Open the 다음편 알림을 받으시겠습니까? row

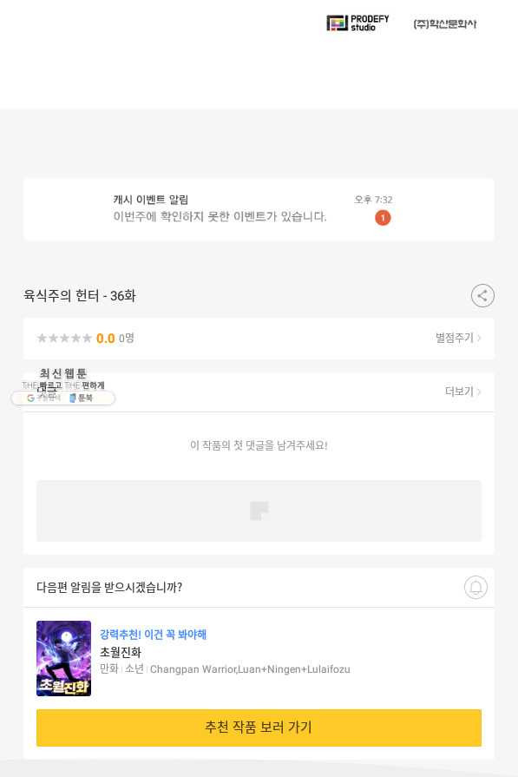click(x=259, y=587)
